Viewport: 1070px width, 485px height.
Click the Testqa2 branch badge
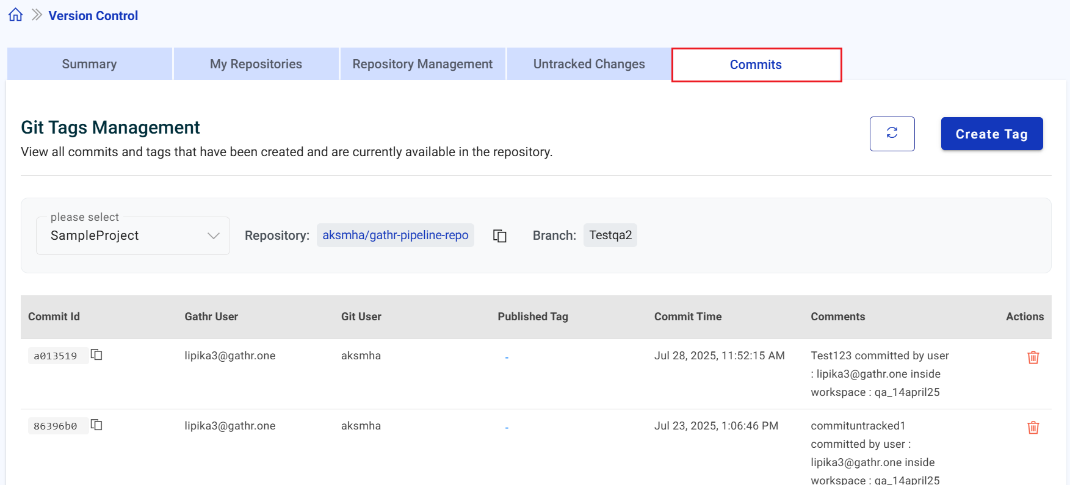tap(610, 235)
